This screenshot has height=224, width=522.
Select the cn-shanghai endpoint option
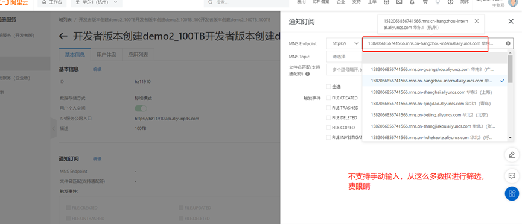tap(434, 92)
